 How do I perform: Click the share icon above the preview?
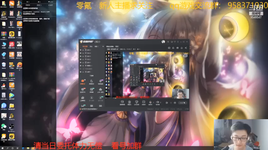pos(186,48)
